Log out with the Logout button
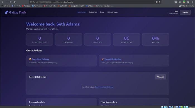The width and height of the screenshot is (195, 108). pos(185,12)
